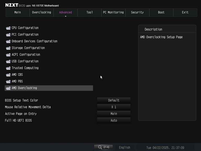The width and height of the screenshot is (201, 151).
Task: Click the Mouse Relative Movement Delta label
Action: pyautogui.click(x=28, y=107)
